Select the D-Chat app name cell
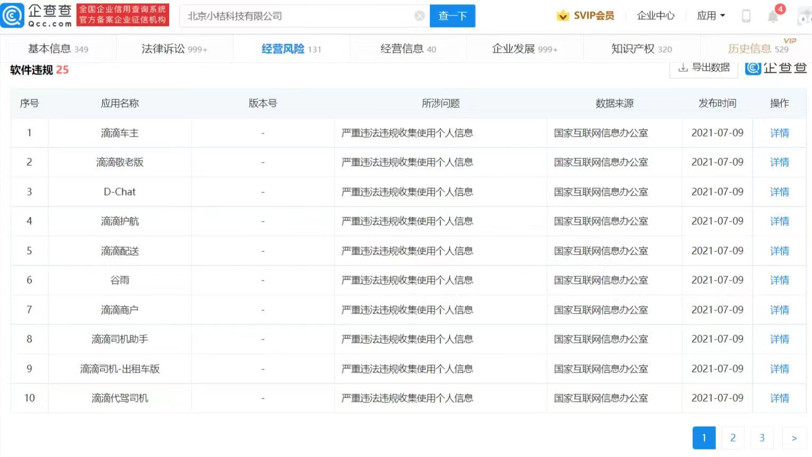This screenshot has height=457, width=812. click(120, 192)
